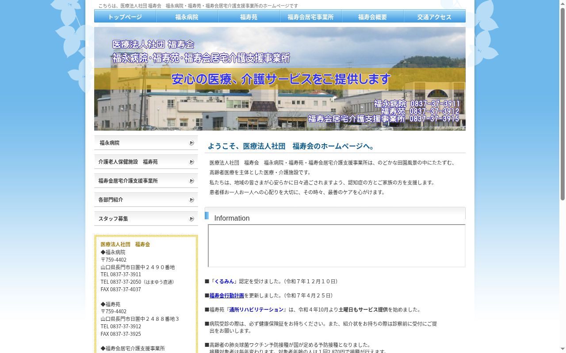
Task: Click the page vertical scrollbar thumb
Action: pyautogui.click(x=562, y=104)
